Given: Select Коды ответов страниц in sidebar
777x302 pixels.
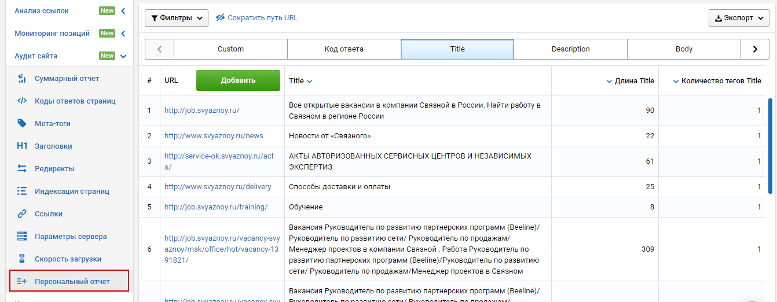Looking at the screenshot, I should (x=75, y=101).
